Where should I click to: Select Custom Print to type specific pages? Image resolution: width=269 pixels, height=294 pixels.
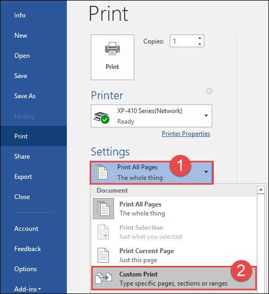(x=174, y=279)
